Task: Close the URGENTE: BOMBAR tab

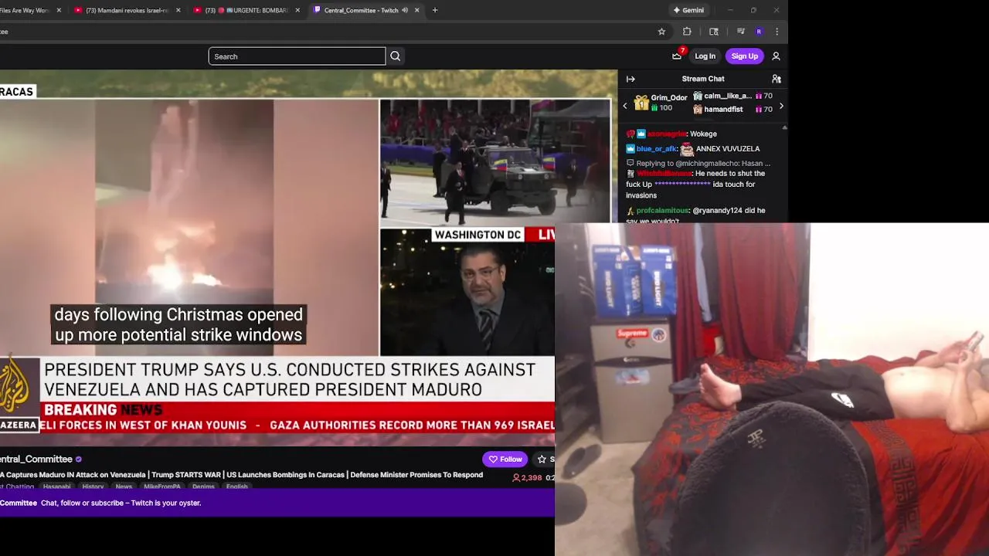Action: (x=297, y=10)
